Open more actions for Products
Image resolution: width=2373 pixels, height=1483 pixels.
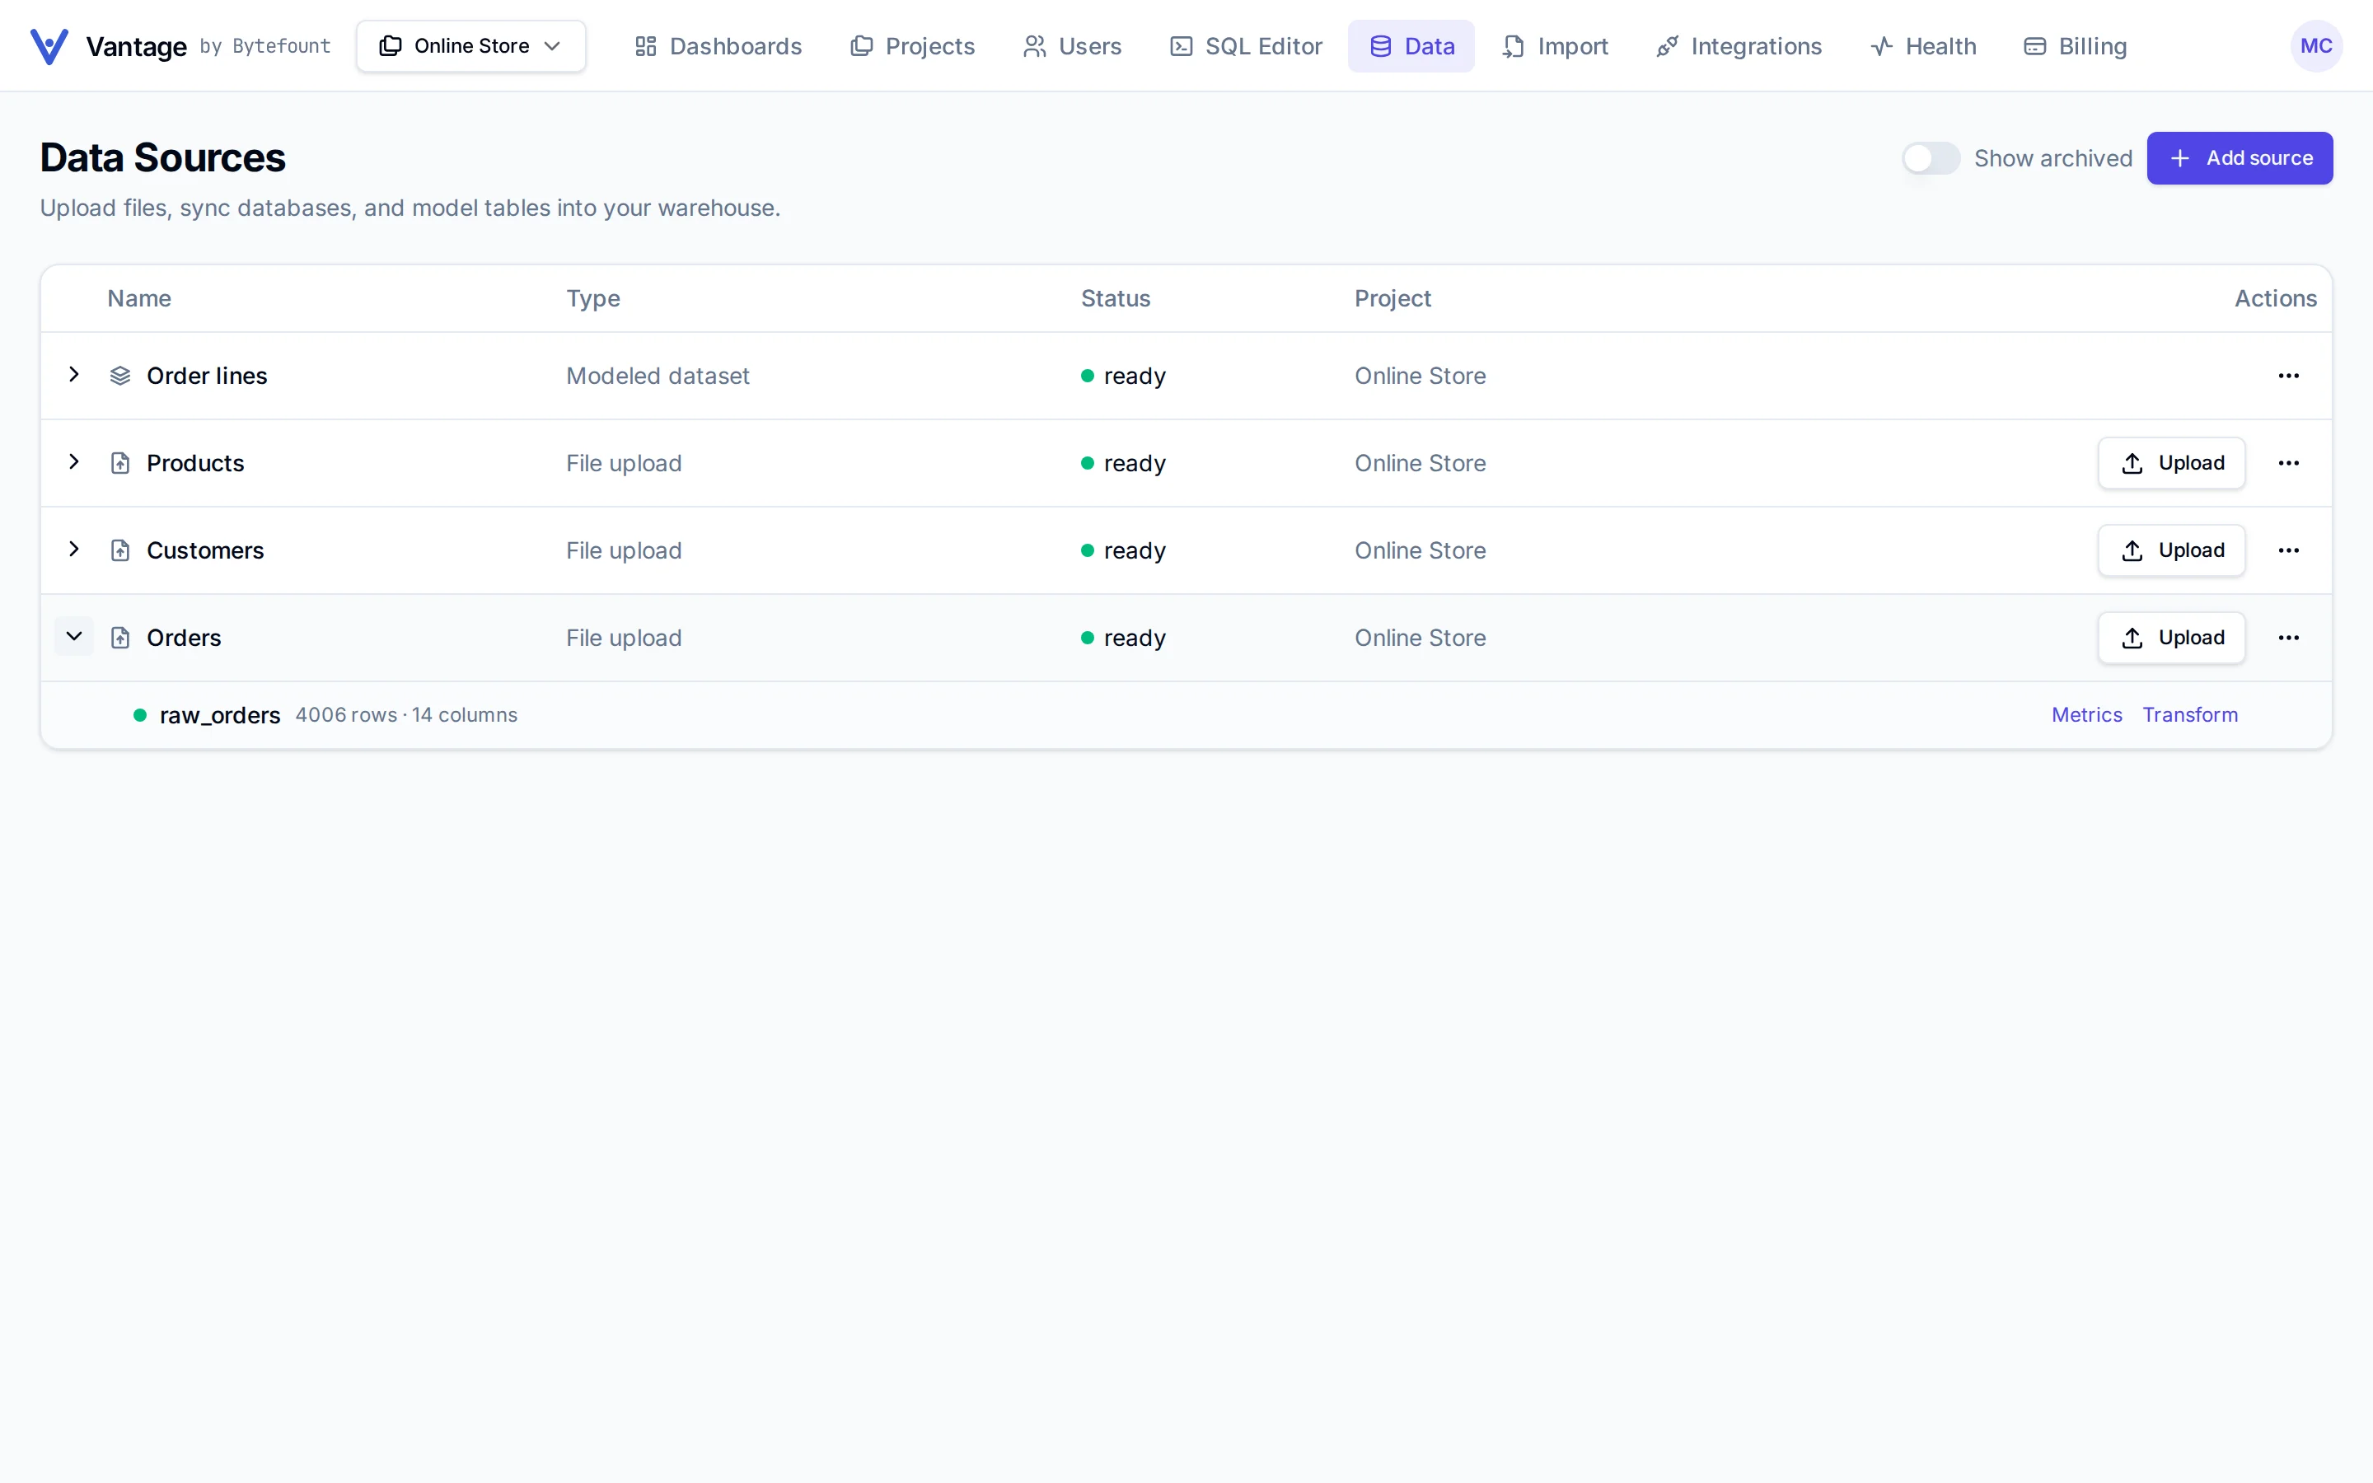pyautogui.click(x=2287, y=463)
